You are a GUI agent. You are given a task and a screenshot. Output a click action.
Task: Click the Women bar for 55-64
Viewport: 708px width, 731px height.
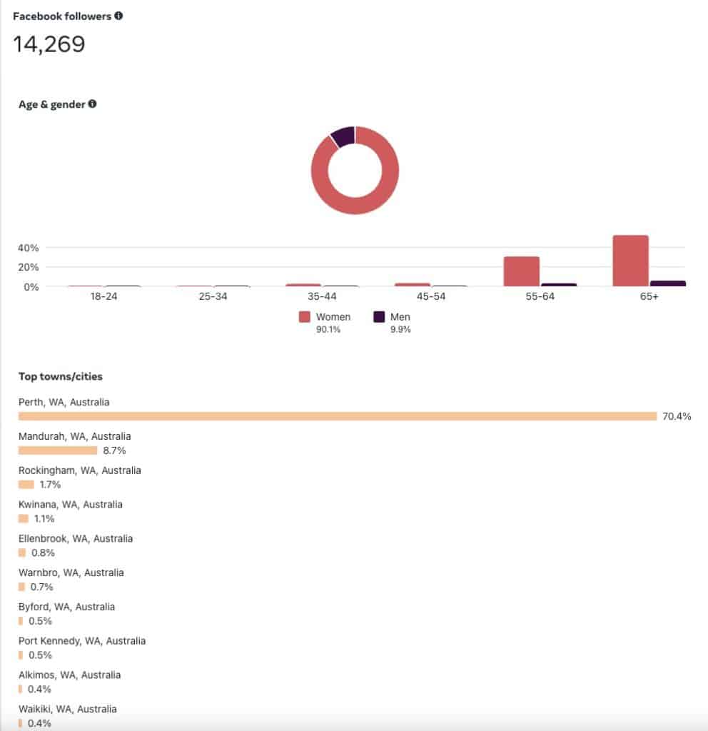521,271
